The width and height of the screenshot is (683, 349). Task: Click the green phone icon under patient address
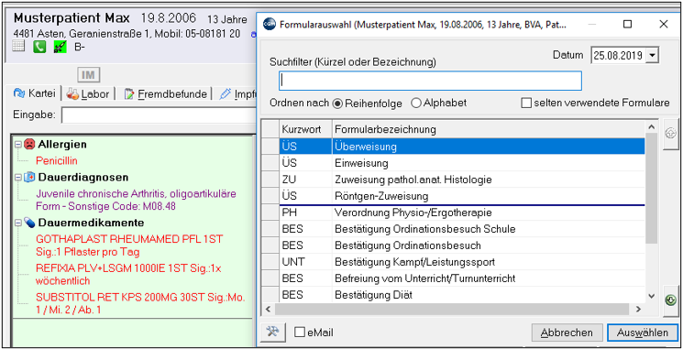coord(39,47)
